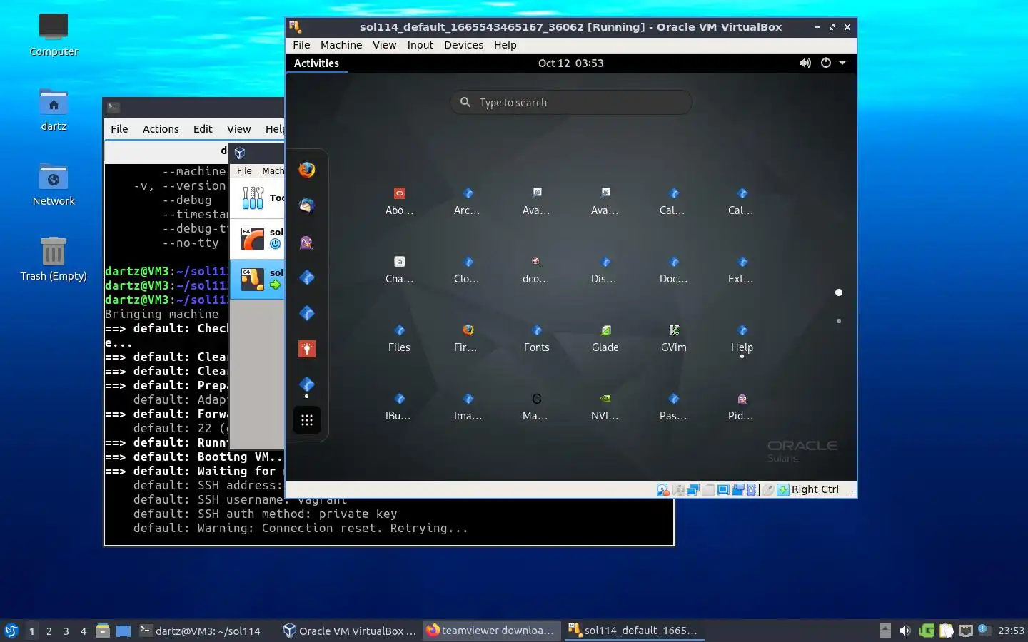Viewport: 1028px width, 642px height.
Task: Open Pidgin messenger from the dock
Action: 307,242
